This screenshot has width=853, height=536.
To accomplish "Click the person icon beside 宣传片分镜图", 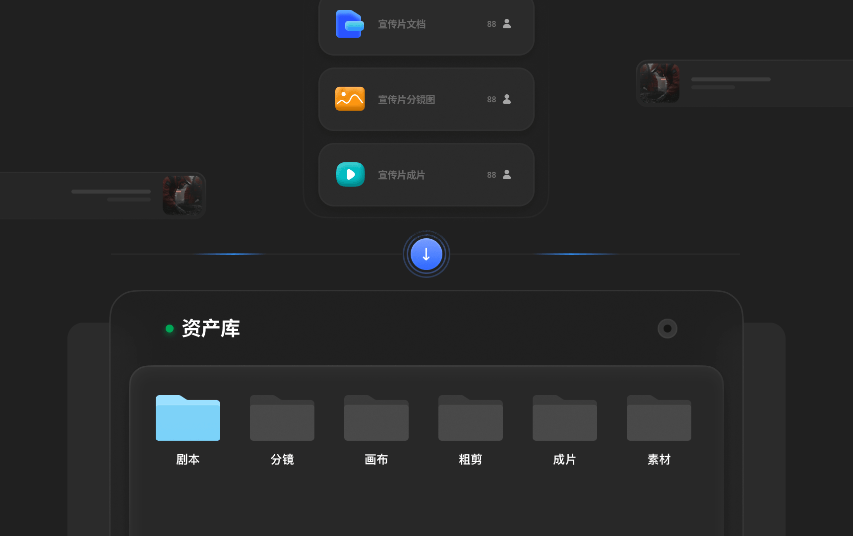I will click(x=507, y=99).
